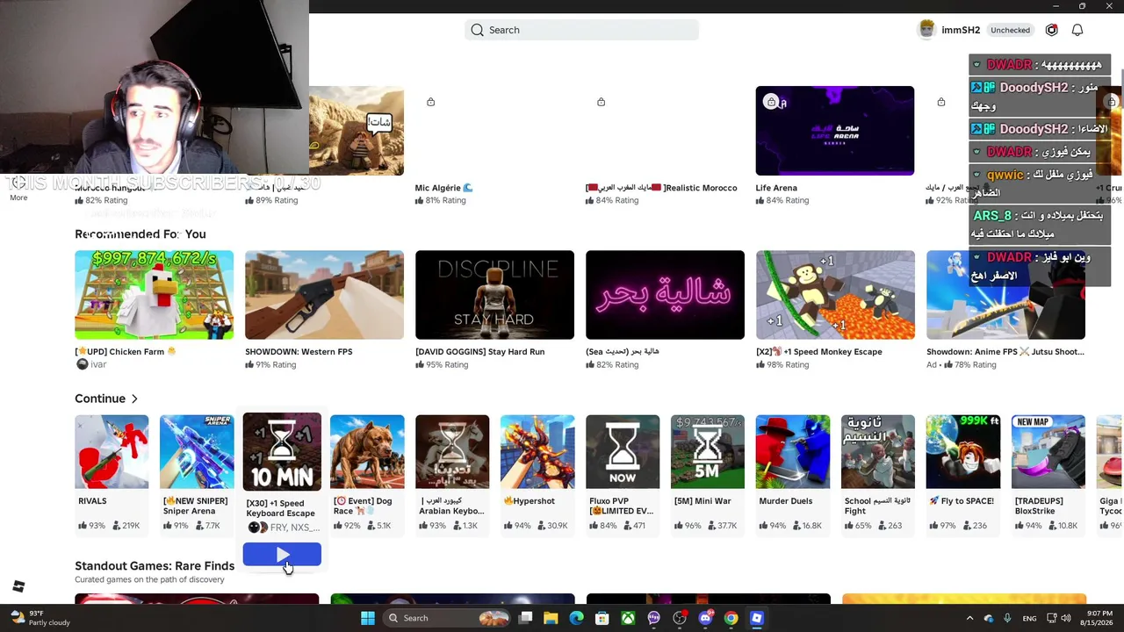Open the immSH2 profile avatar
Image resolution: width=1124 pixels, height=632 pixels.
[x=926, y=30]
